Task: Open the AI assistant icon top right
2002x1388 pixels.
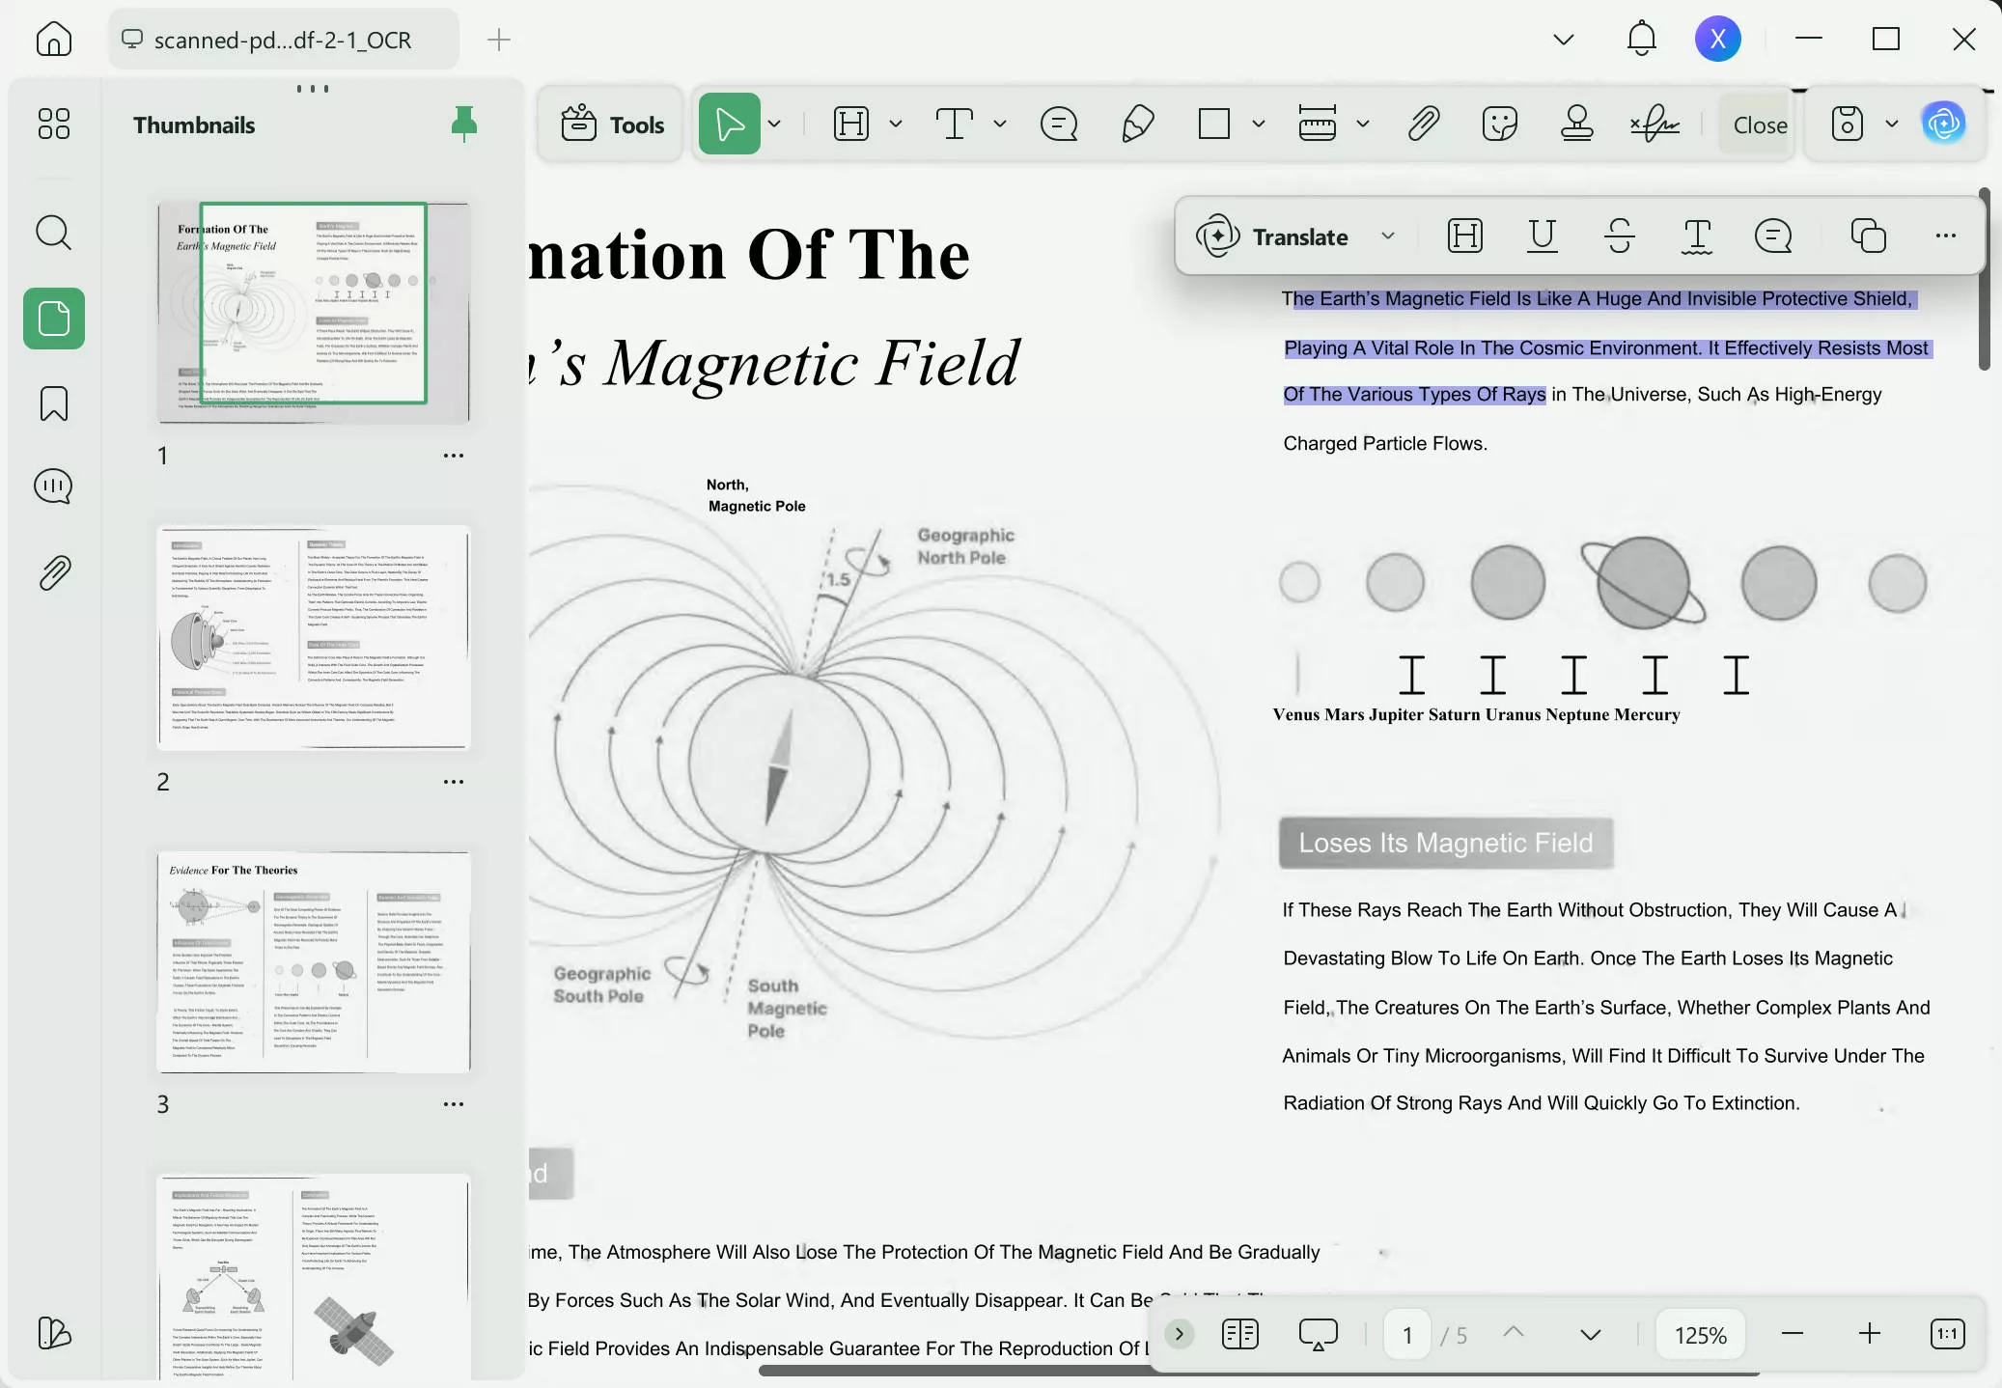Action: [x=1944, y=124]
